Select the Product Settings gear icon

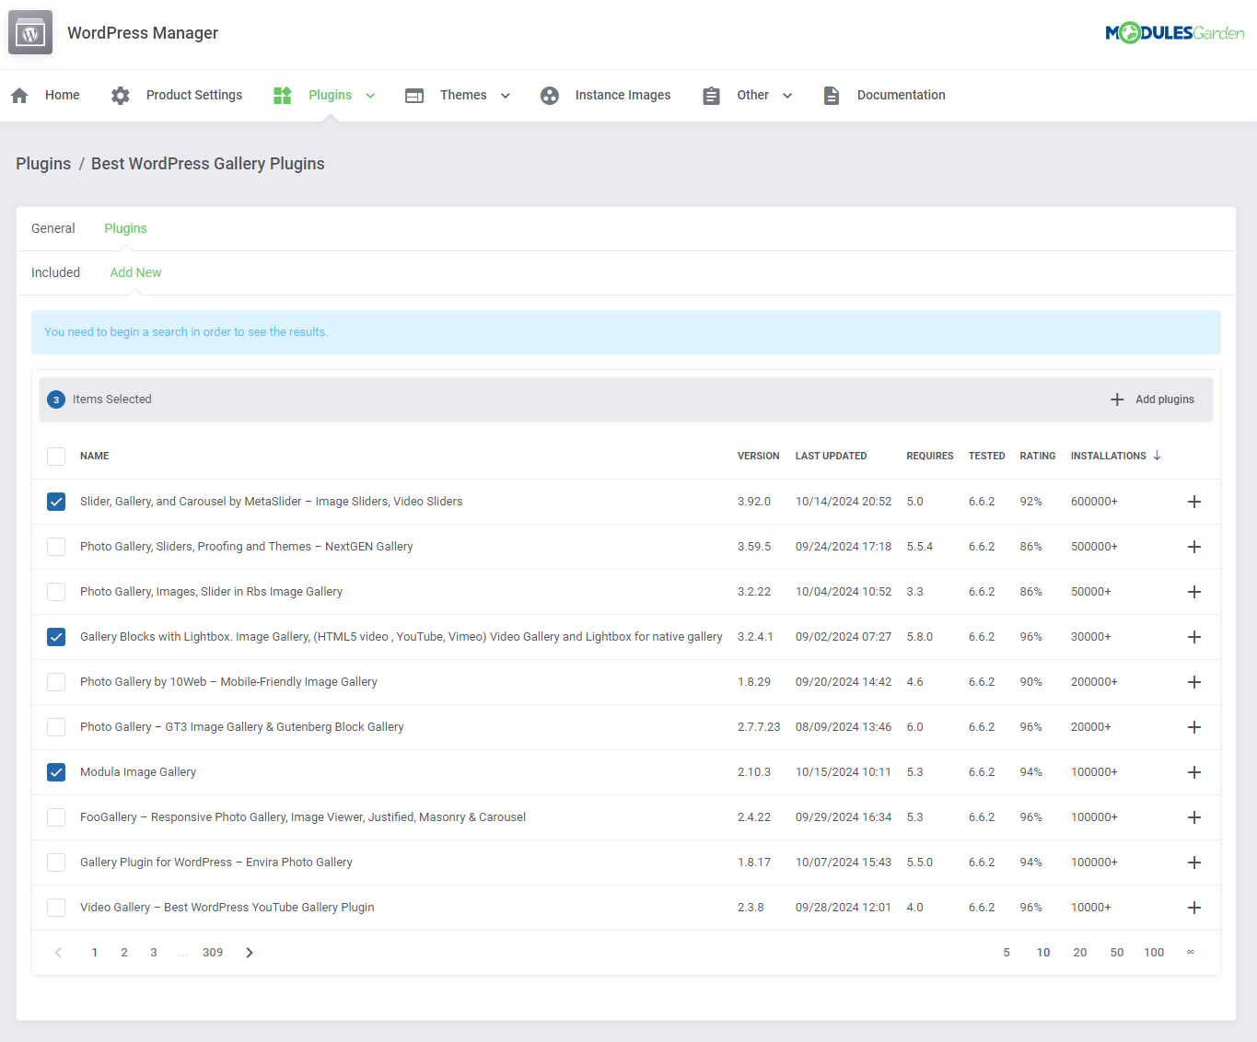click(x=120, y=95)
